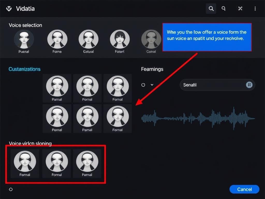Click the audio waveform display

198,118
